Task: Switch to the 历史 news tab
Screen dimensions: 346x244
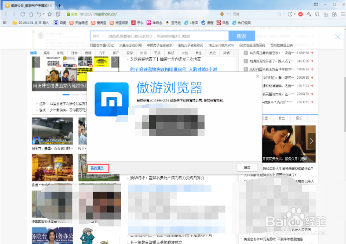Action: point(212,53)
